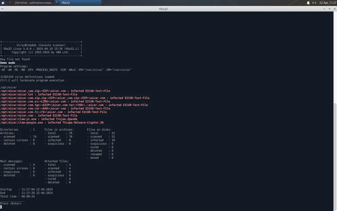Click the 'Key file not found' message
337x211 pixels.
15,59
